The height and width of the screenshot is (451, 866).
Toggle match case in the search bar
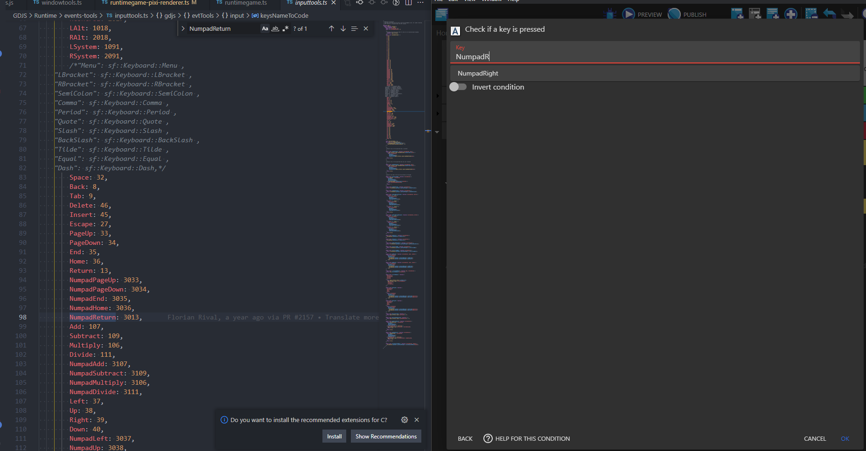click(x=265, y=28)
